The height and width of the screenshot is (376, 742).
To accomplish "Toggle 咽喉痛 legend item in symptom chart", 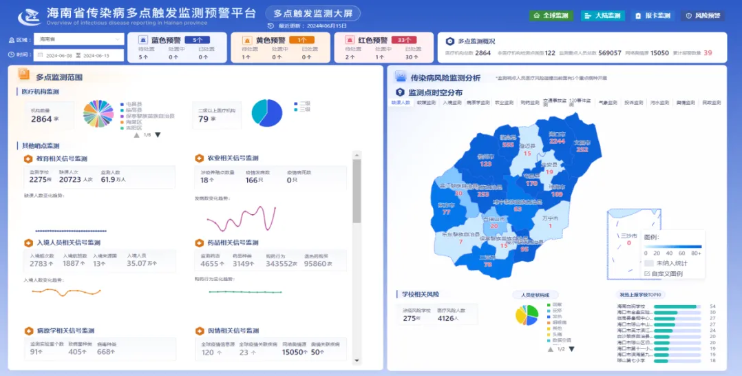I will (556, 322).
